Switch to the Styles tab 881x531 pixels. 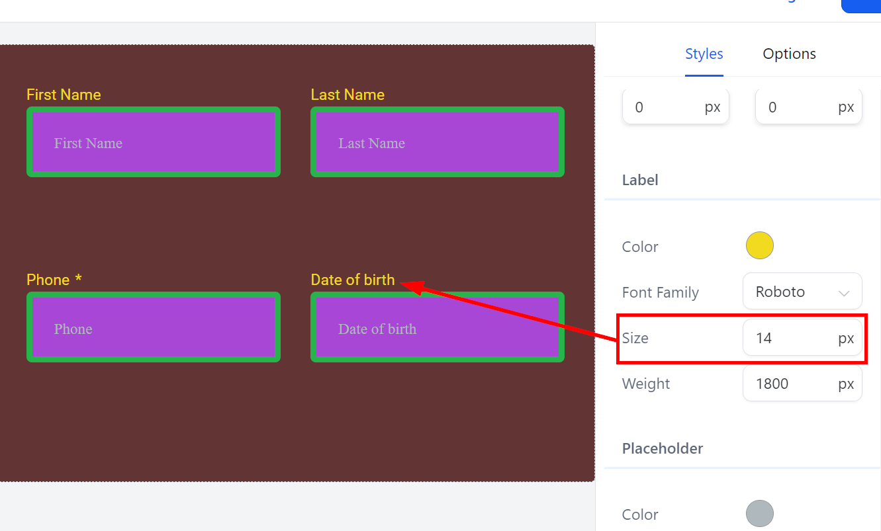[x=704, y=54]
